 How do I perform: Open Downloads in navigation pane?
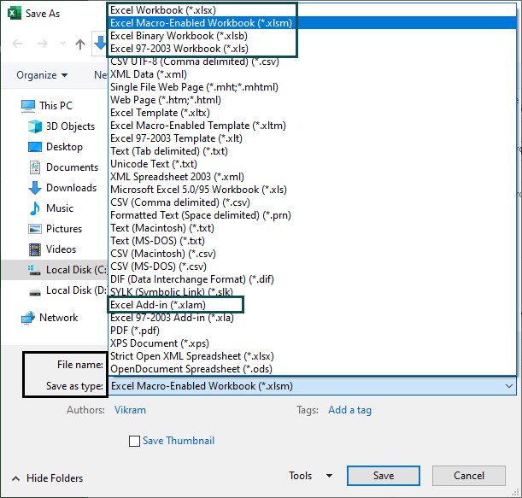[x=71, y=188]
